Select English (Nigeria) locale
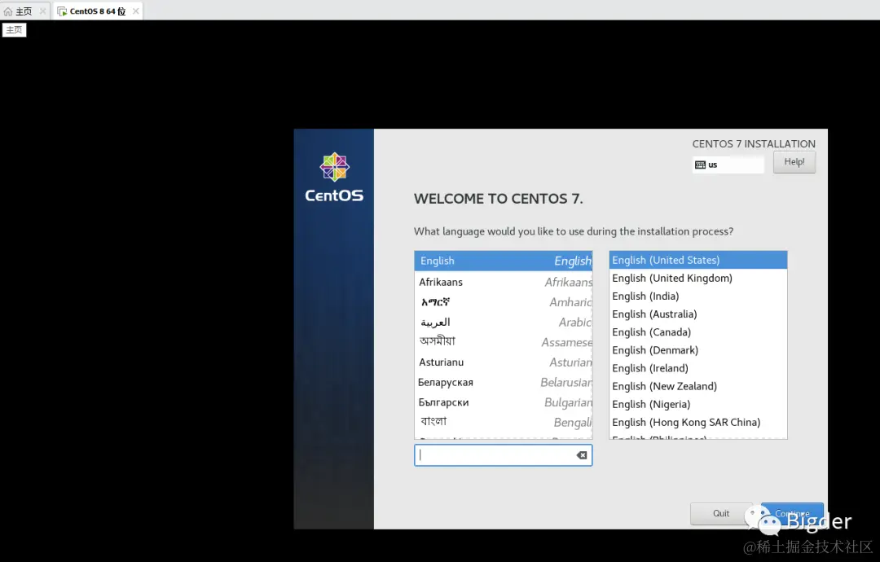880x562 pixels. click(x=698, y=404)
